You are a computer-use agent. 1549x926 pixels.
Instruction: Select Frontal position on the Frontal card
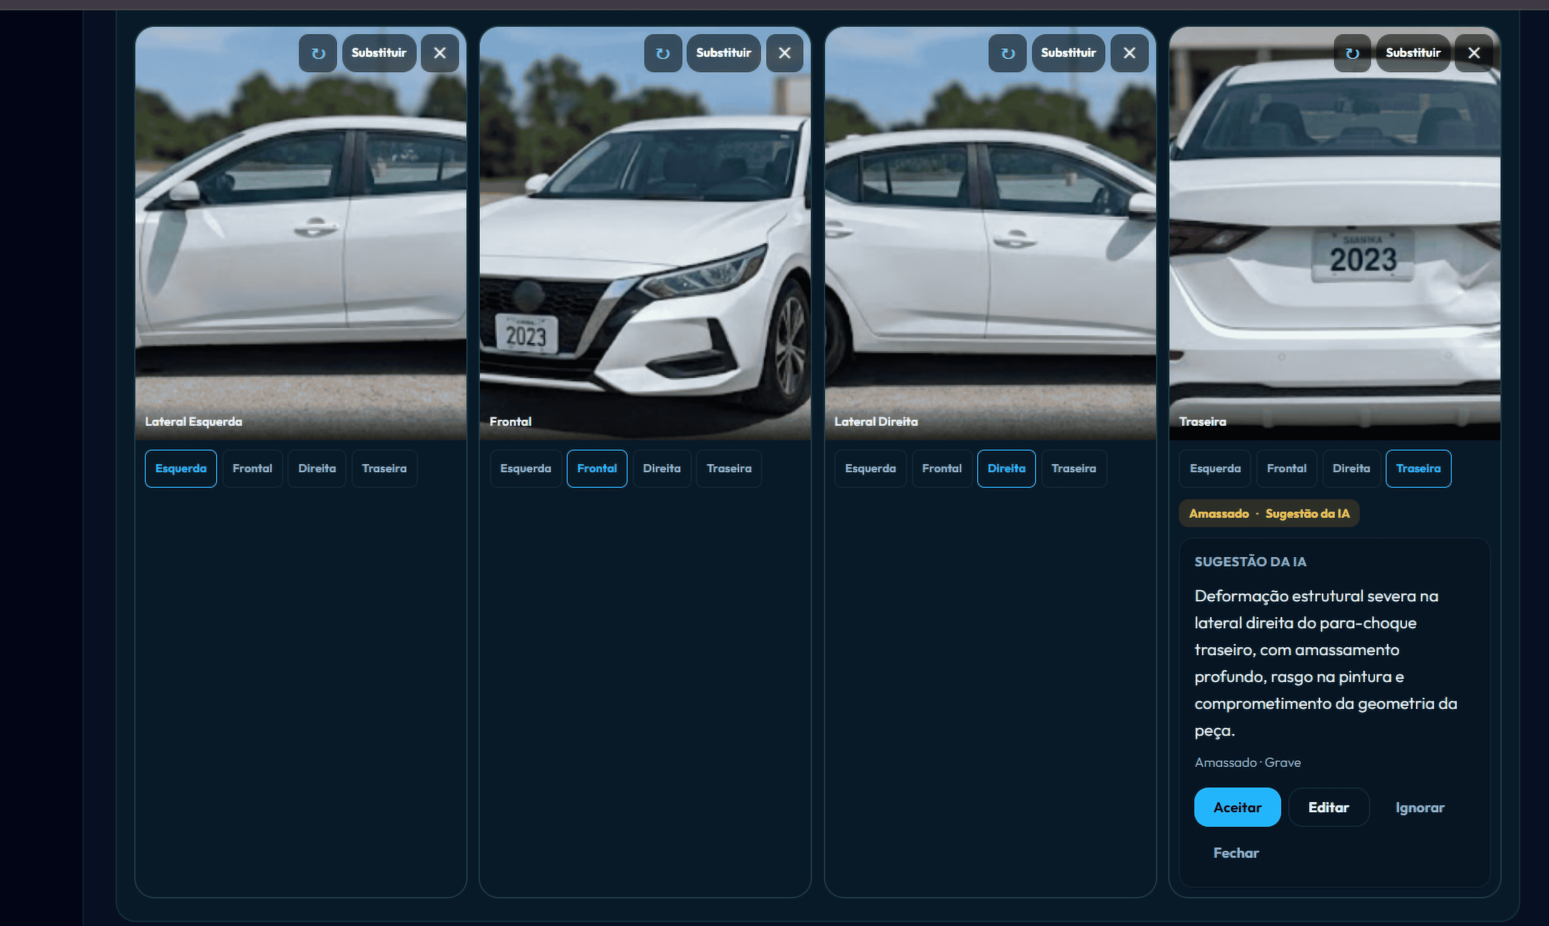(597, 469)
